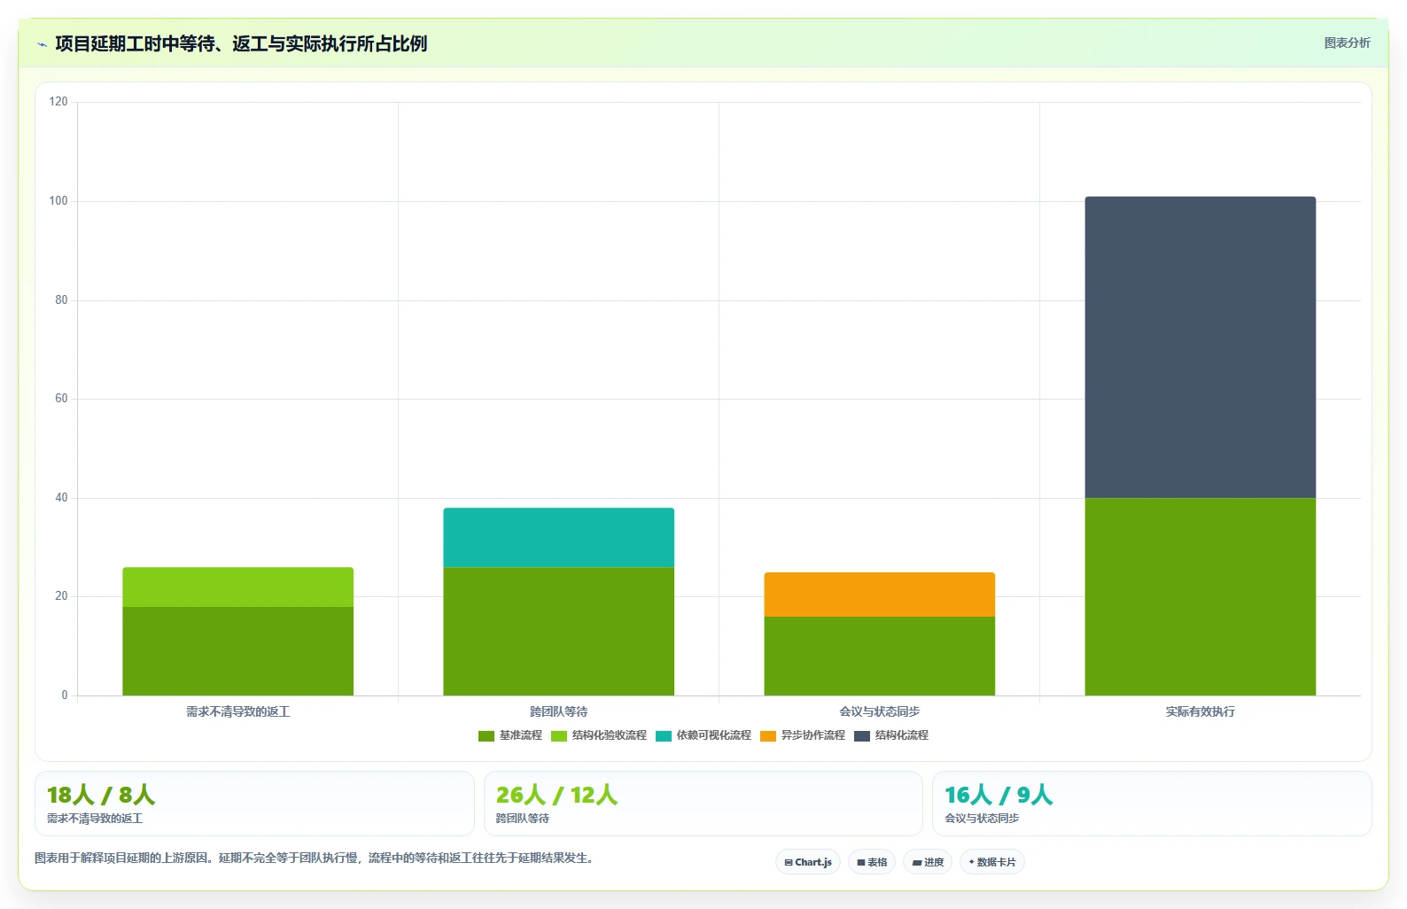Click the 80 y-axis tick label
Image resolution: width=1407 pixels, height=909 pixels.
click(x=61, y=300)
